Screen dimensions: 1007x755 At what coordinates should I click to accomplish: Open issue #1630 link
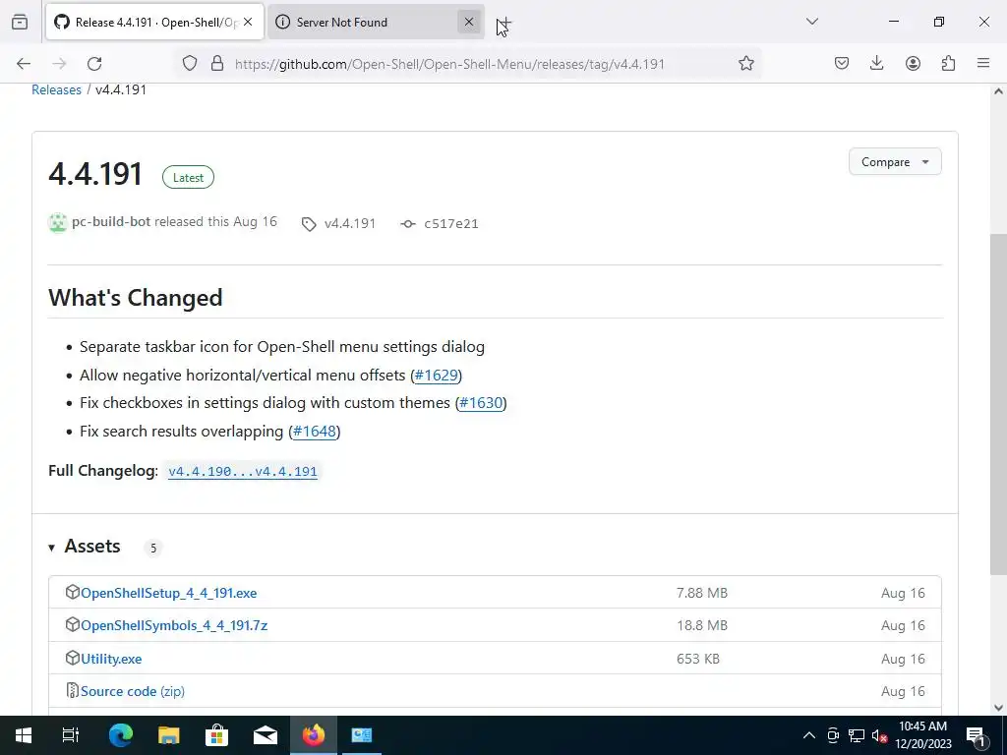click(x=481, y=402)
